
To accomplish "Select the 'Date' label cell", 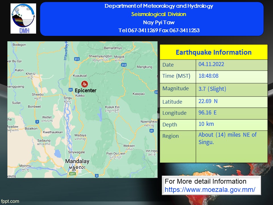I will (178, 65).
